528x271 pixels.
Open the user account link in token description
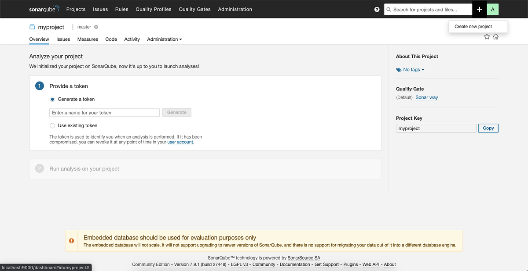tap(180, 142)
